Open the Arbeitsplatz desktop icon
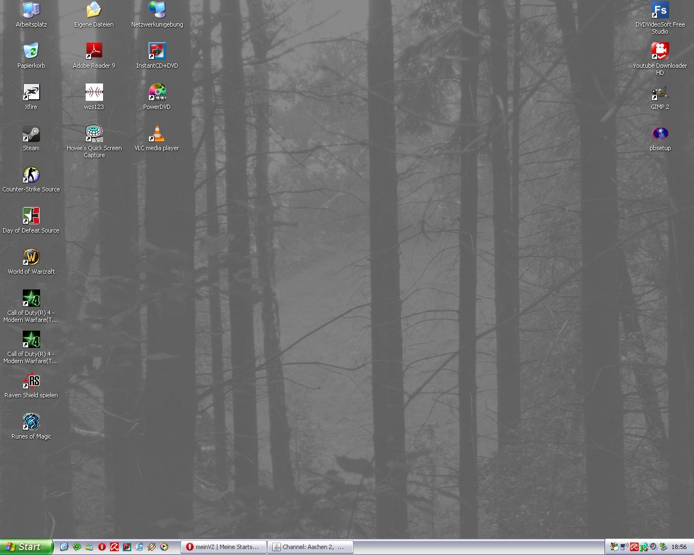The image size is (694, 555). pyautogui.click(x=31, y=15)
